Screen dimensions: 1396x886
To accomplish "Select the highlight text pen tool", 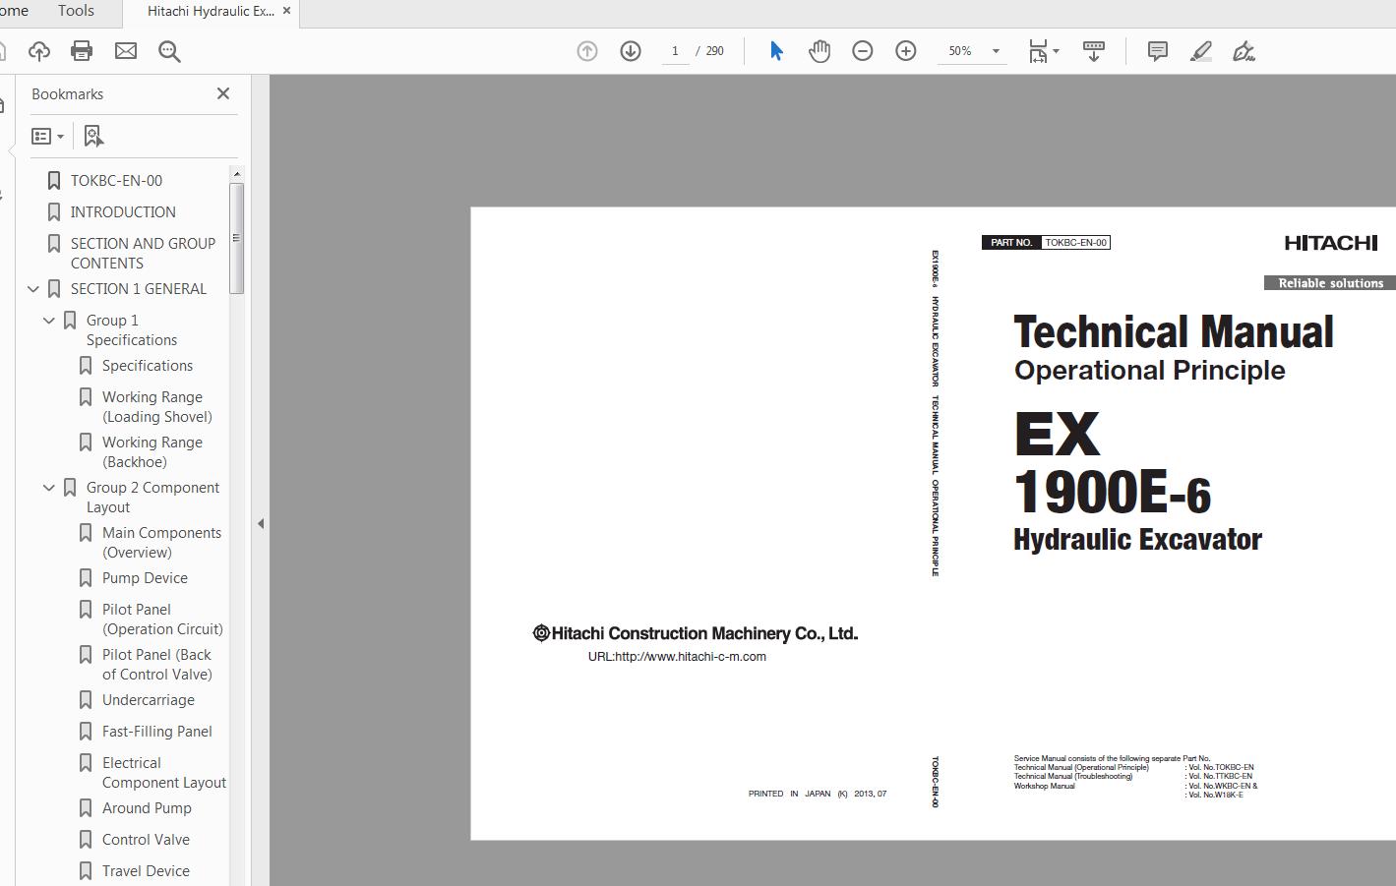I will [1200, 51].
